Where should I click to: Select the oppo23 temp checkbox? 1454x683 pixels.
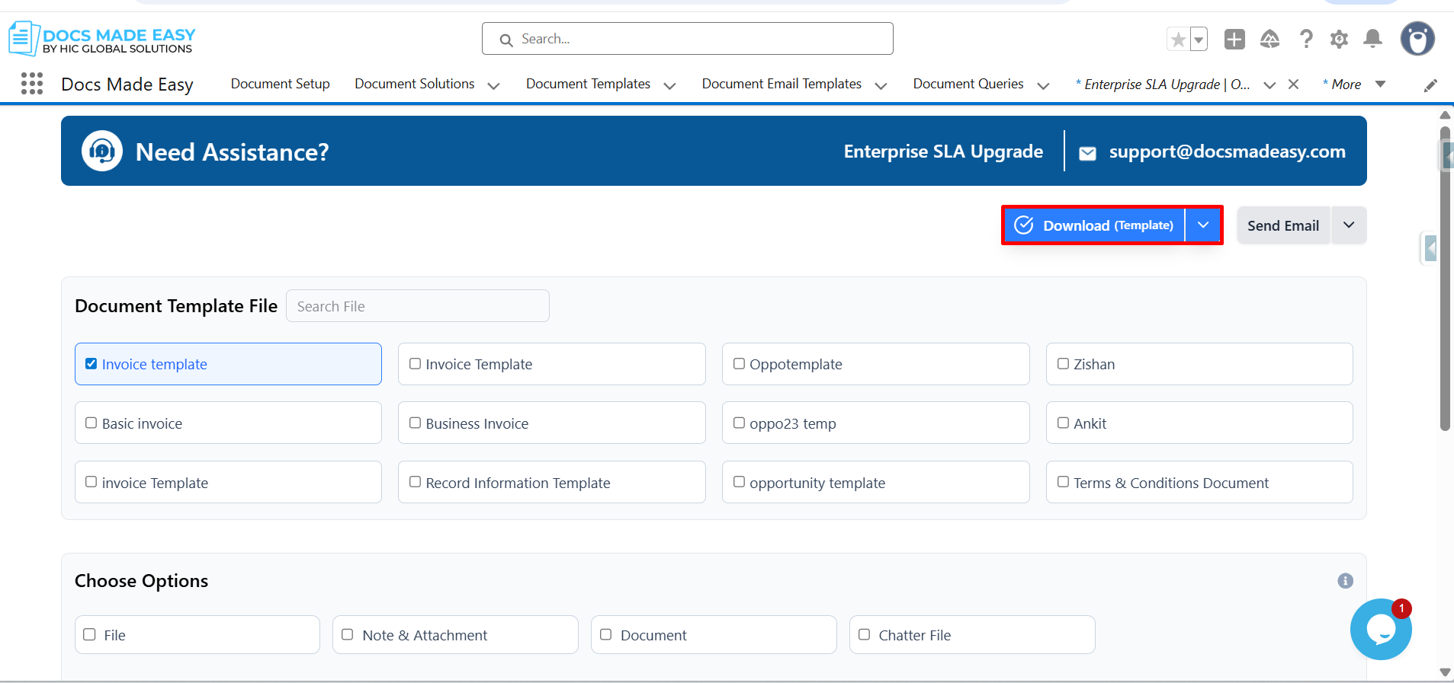[x=739, y=423]
